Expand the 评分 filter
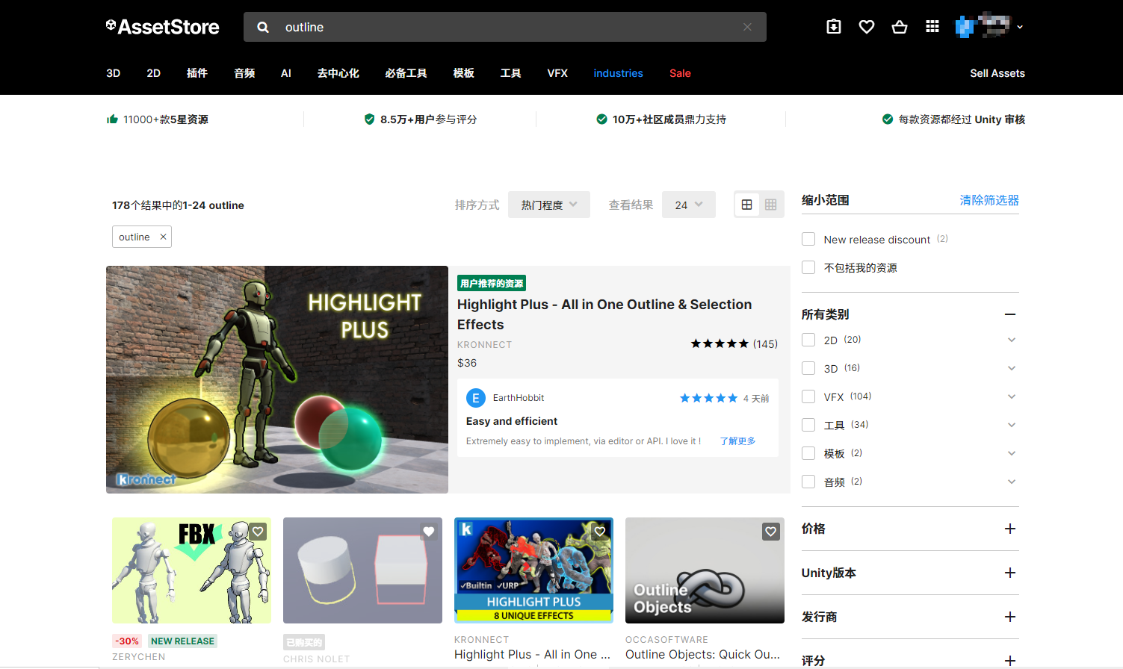Viewport: 1123px width, 669px height. click(x=1010, y=660)
